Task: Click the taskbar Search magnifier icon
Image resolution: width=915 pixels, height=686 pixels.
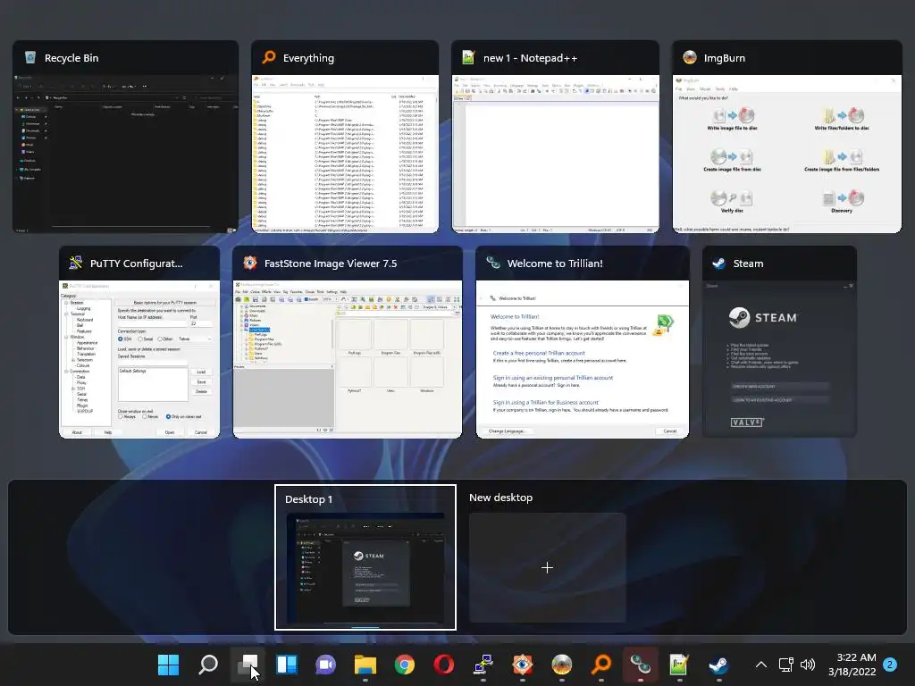Action: (x=208, y=665)
